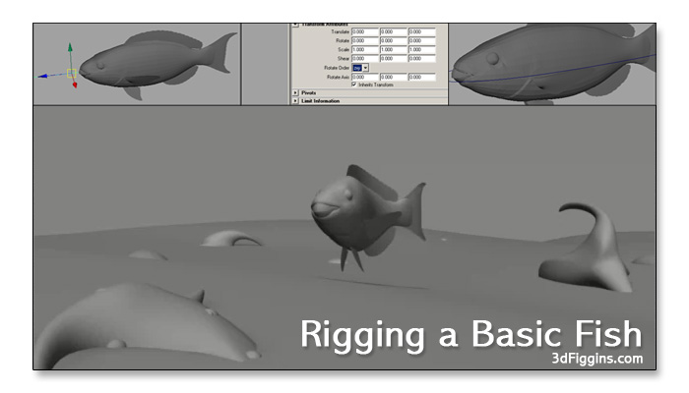Click the green Y-axis arrow handle

point(70,47)
